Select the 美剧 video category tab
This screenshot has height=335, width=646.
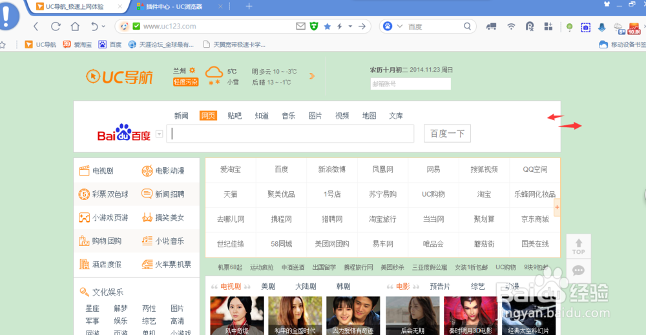(x=268, y=287)
